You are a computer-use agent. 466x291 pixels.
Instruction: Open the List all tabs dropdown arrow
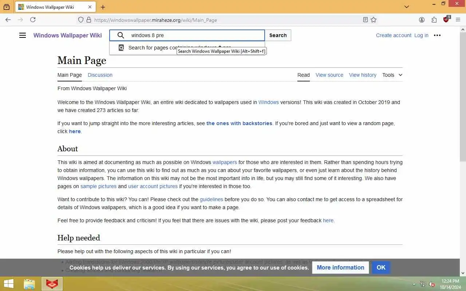[407, 7]
